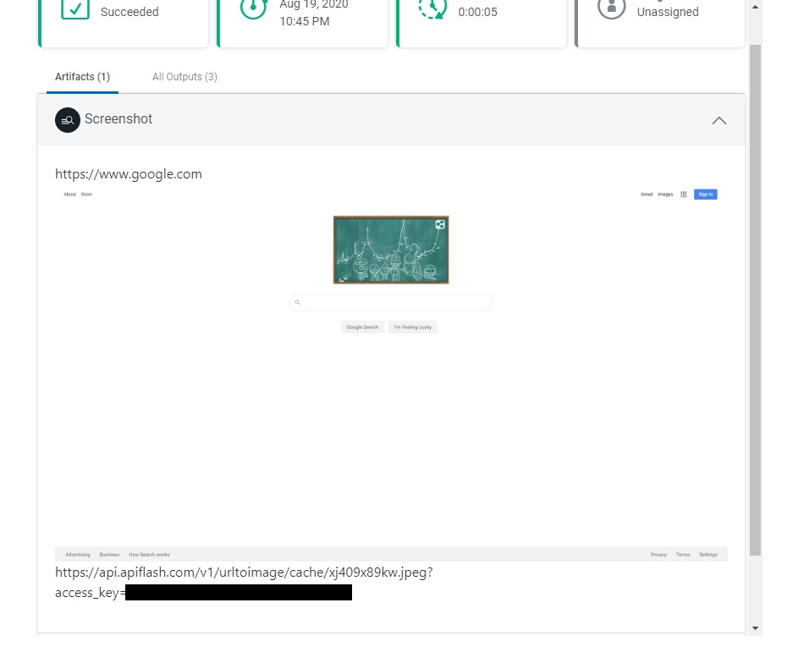Image resolution: width=804 pixels, height=652 pixels.
Task: Click the captured Google page screenshot preview
Action: point(391,375)
